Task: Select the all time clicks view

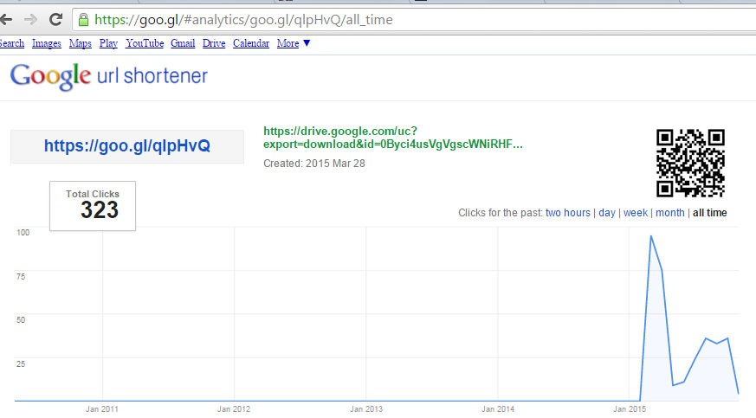Action: pyautogui.click(x=710, y=213)
